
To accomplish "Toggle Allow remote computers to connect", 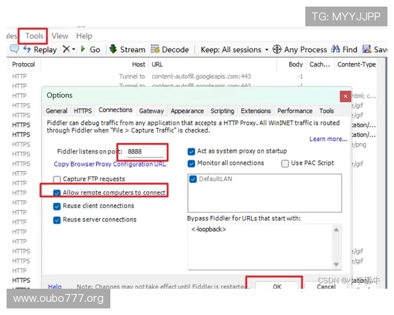I will click(56, 193).
